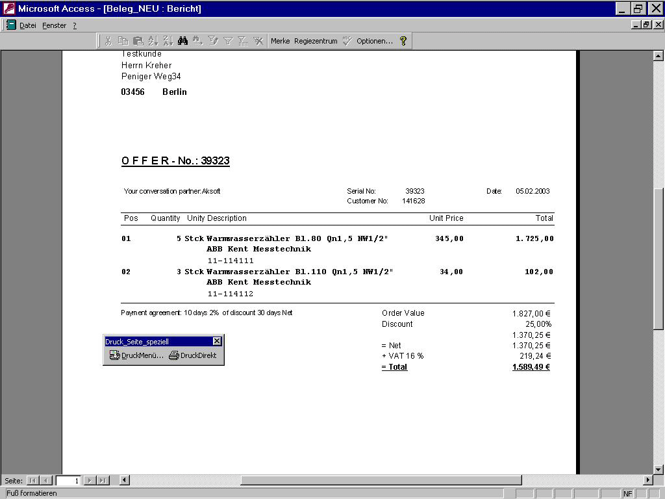Click the Paste clipboard icon
The image size is (665, 499).
[x=138, y=41]
